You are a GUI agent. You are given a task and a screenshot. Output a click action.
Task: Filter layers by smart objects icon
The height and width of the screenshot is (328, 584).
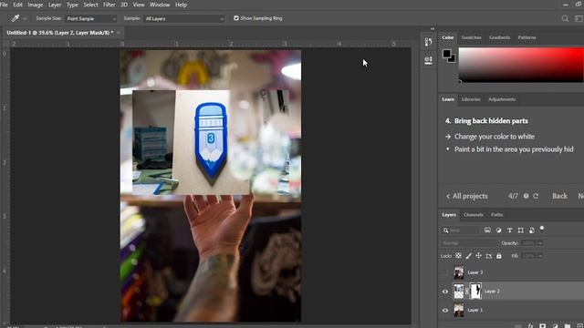click(532, 231)
